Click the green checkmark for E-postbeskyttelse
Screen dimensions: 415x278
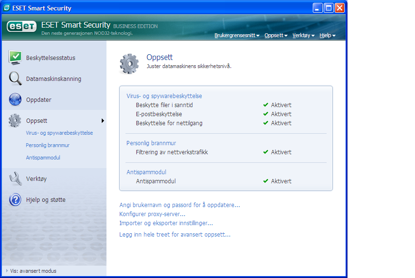266,114
